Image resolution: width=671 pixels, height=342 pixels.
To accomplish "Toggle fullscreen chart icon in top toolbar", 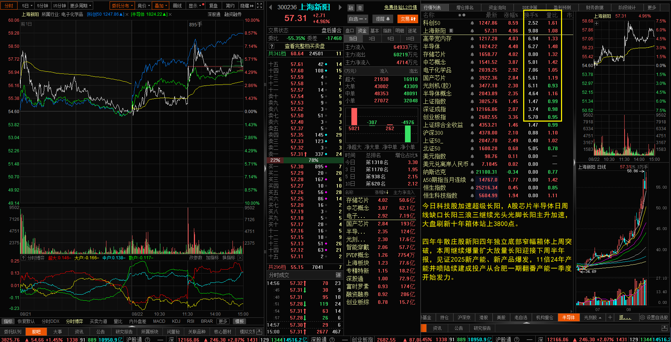I will coord(260,6).
